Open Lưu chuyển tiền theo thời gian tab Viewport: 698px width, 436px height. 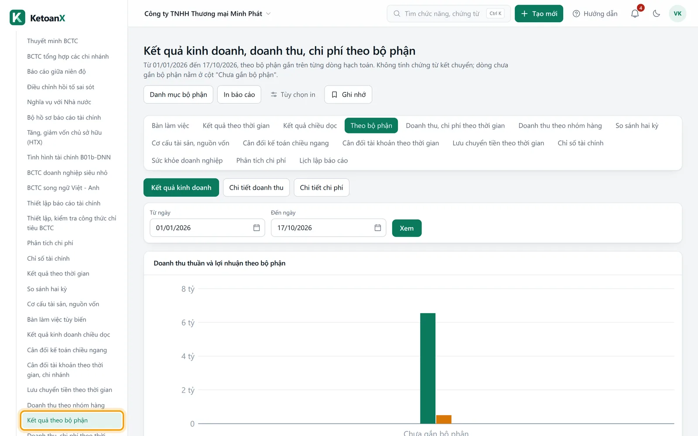pos(498,143)
